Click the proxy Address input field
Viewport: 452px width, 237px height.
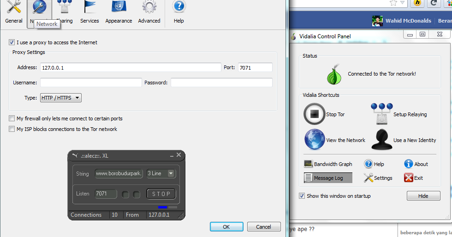click(x=131, y=67)
